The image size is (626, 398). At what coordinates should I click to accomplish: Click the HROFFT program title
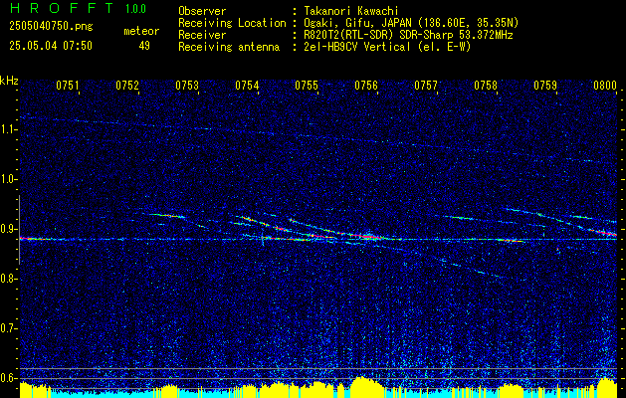[61, 8]
